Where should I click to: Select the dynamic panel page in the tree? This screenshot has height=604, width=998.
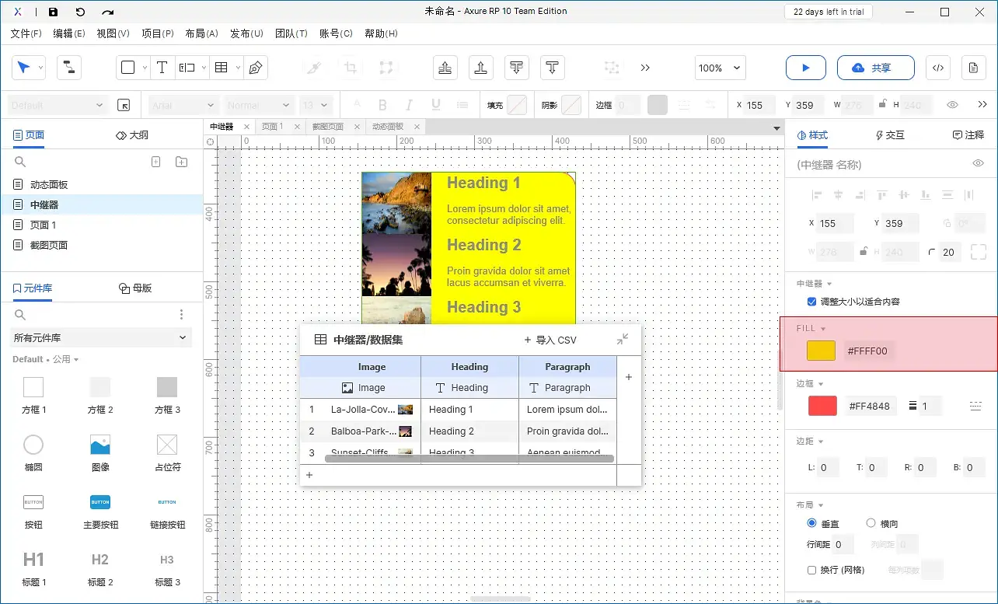(x=49, y=184)
